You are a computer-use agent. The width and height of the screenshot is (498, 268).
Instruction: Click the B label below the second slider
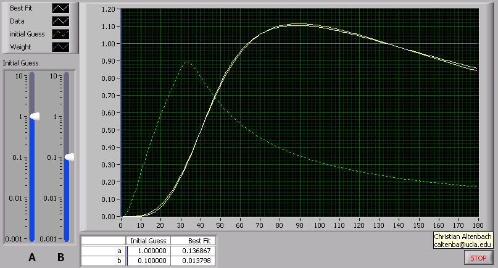[60, 258]
